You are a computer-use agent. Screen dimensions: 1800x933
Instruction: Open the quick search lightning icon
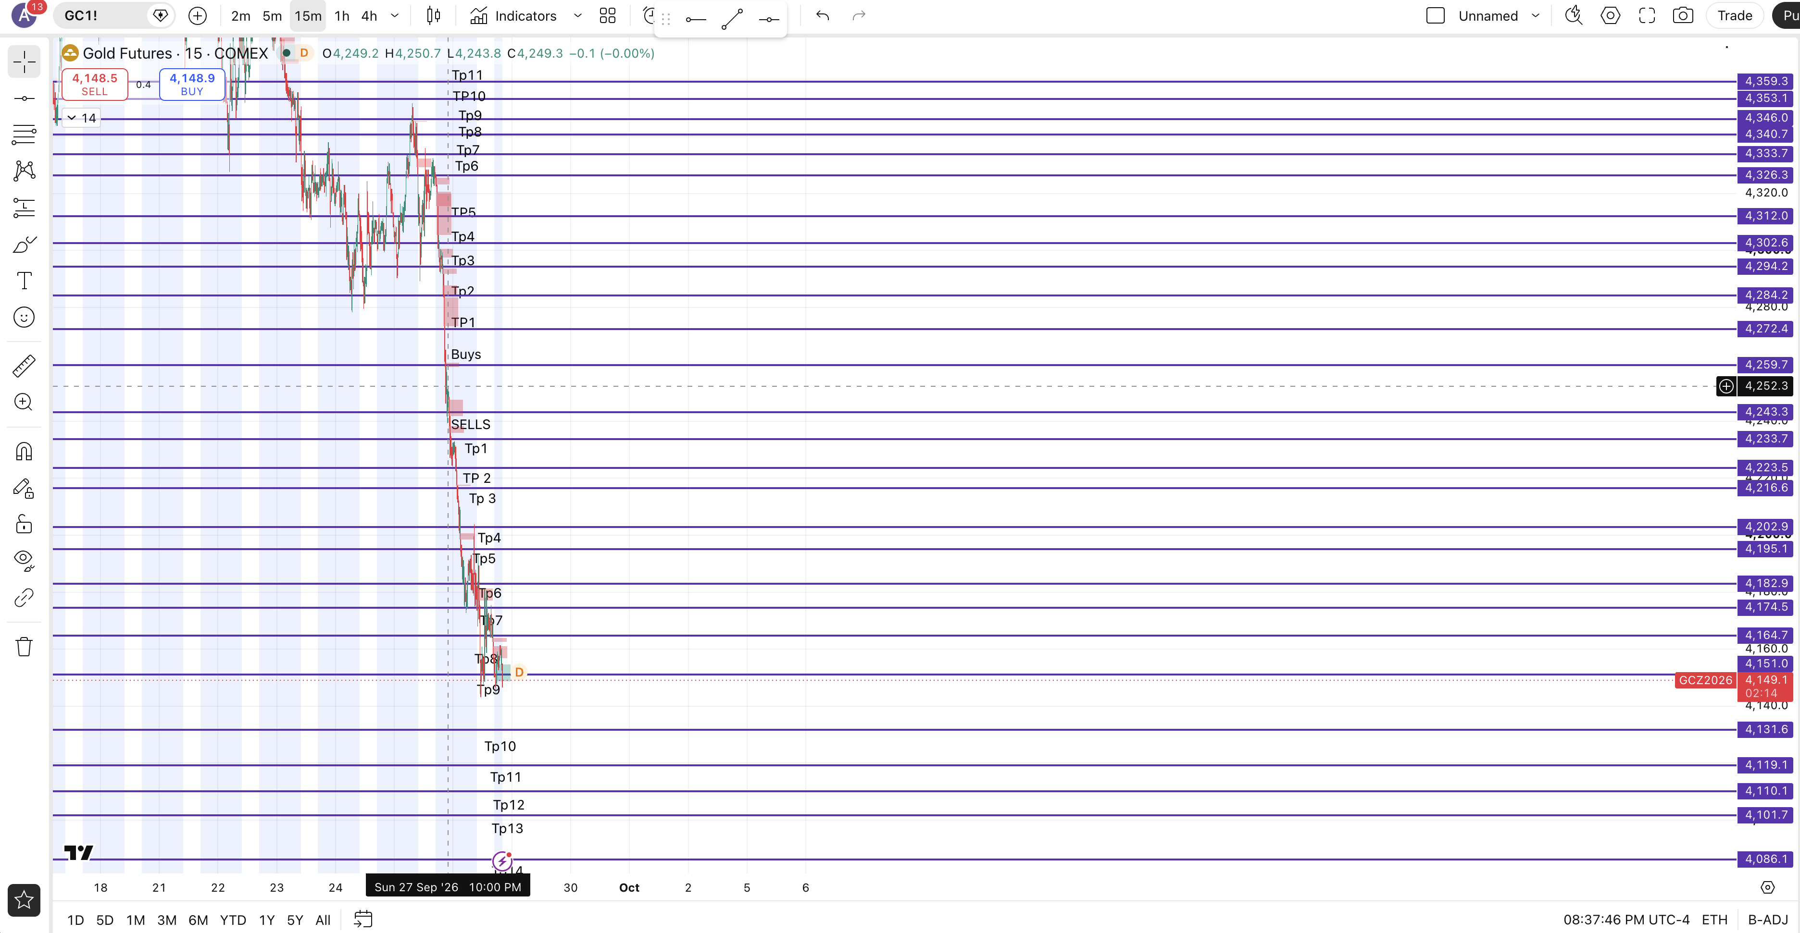coord(1573,15)
